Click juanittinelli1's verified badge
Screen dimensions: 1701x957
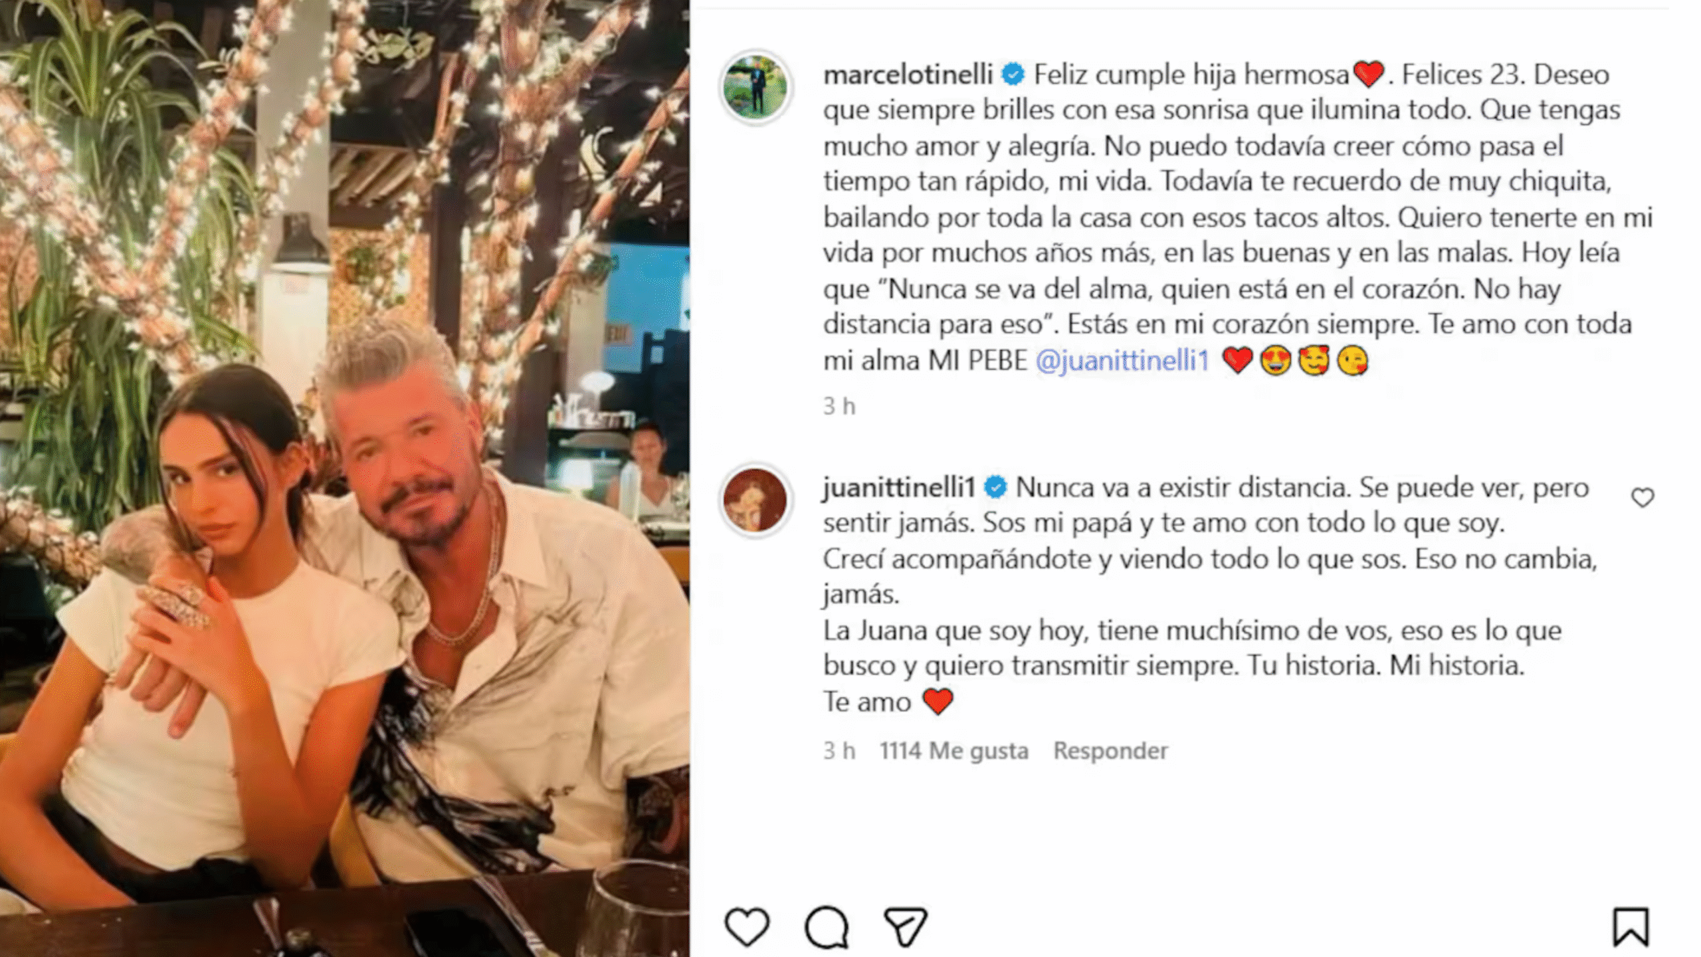(995, 487)
